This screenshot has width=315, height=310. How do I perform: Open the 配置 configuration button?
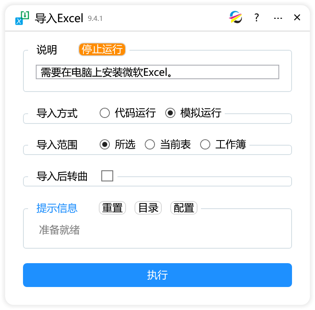184,208
